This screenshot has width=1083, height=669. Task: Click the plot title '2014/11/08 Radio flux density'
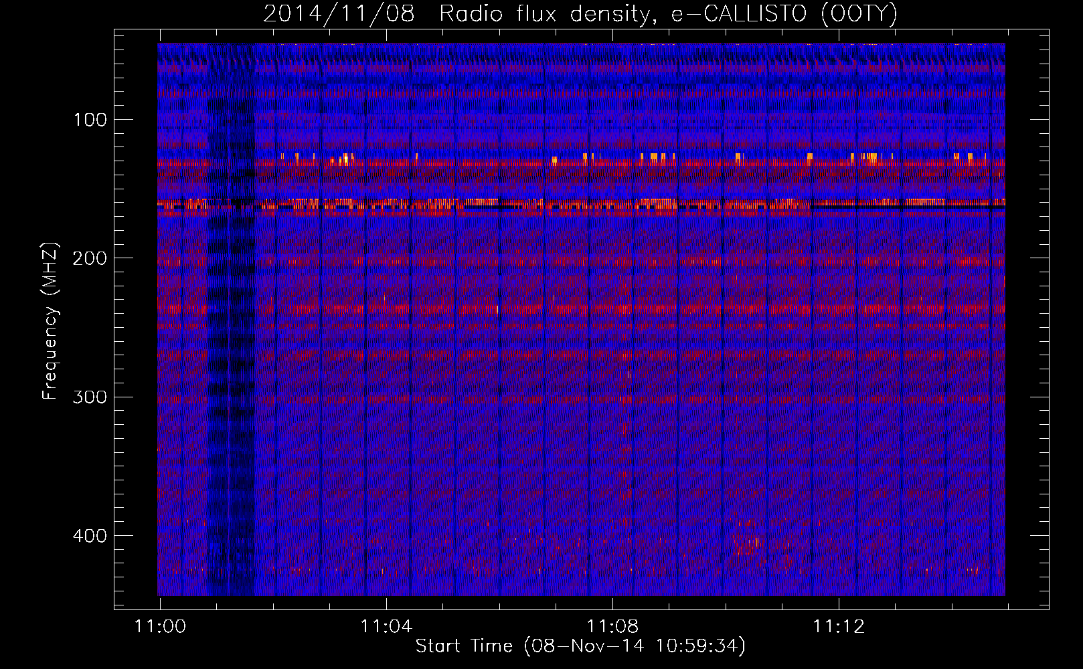point(580,13)
